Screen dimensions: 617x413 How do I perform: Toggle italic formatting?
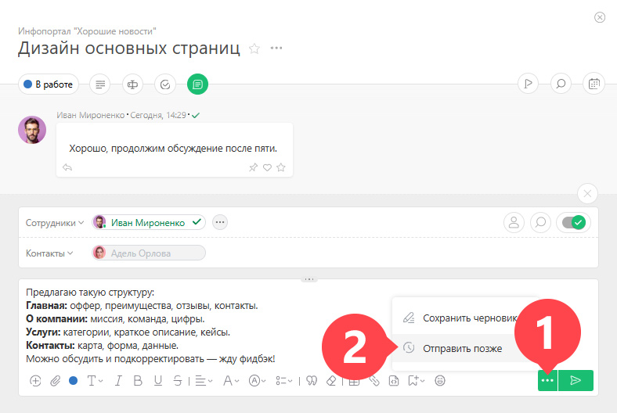tap(118, 381)
